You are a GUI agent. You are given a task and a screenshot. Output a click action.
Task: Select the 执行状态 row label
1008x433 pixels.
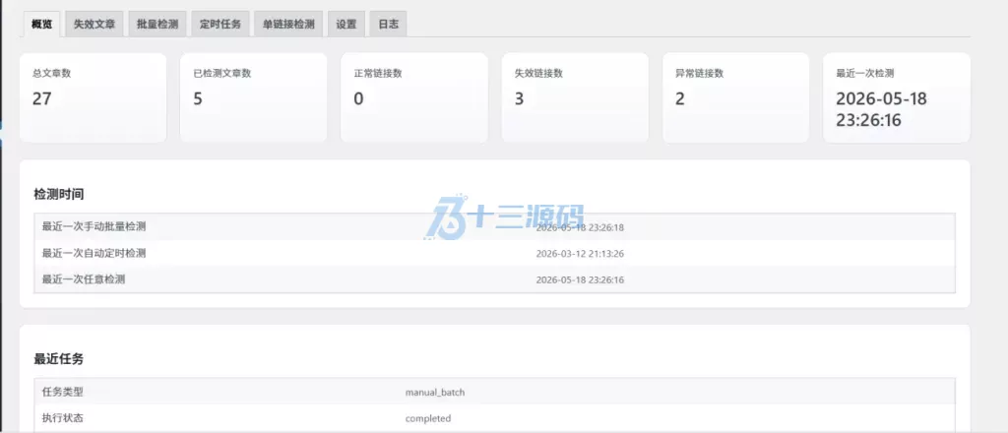pos(62,418)
